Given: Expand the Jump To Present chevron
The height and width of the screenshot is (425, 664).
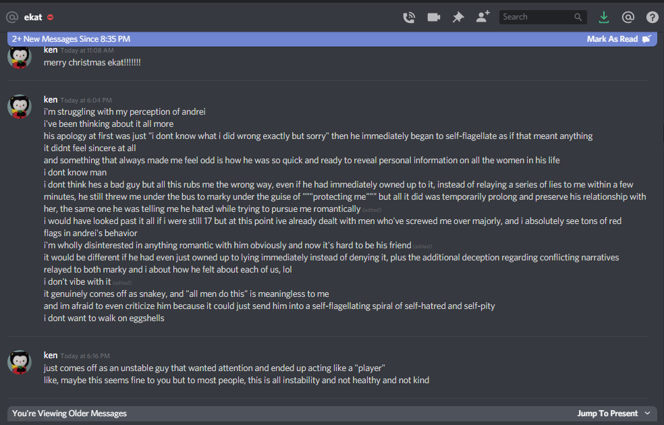Looking at the screenshot, I should pyautogui.click(x=648, y=414).
